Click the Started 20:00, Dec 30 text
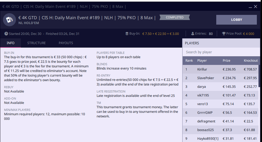262x142 pixels. click(x=25, y=34)
